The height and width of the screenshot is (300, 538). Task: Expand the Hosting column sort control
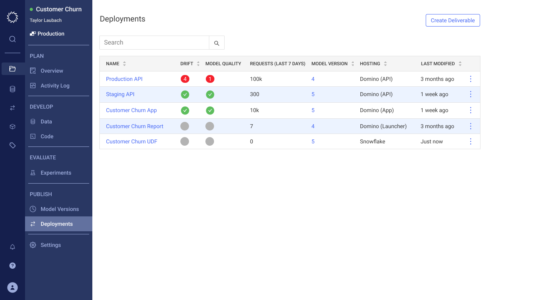(385, 63)
